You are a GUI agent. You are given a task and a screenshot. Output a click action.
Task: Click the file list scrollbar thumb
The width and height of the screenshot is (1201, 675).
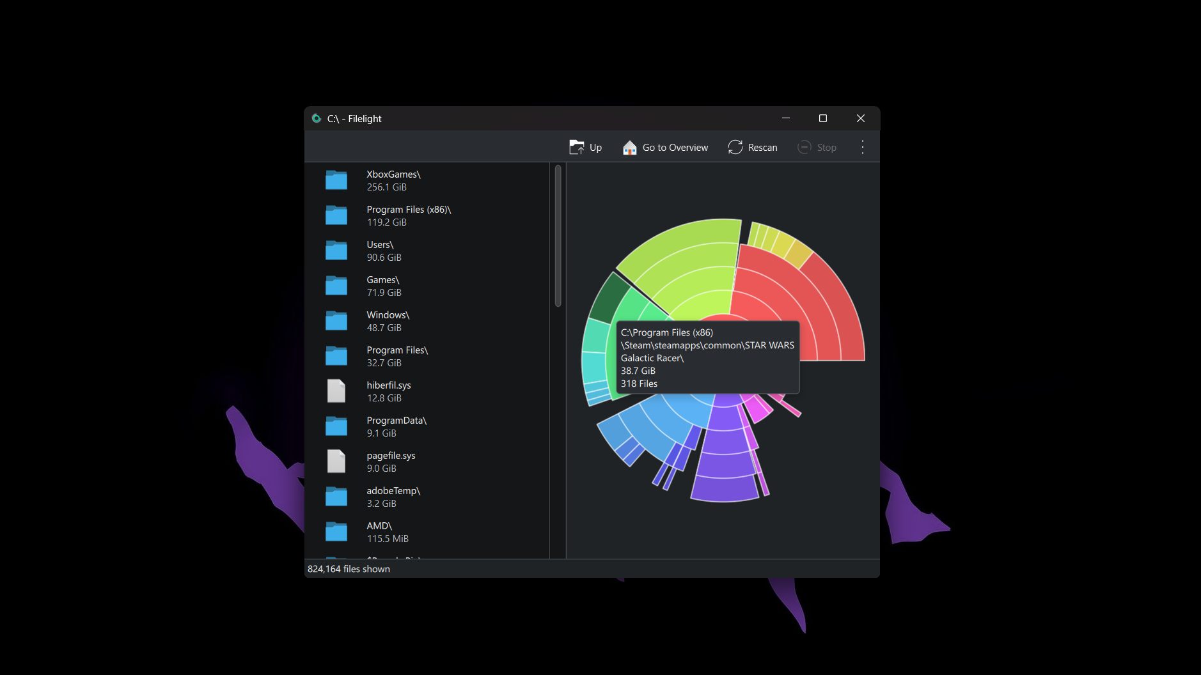[x=558, y=236]
